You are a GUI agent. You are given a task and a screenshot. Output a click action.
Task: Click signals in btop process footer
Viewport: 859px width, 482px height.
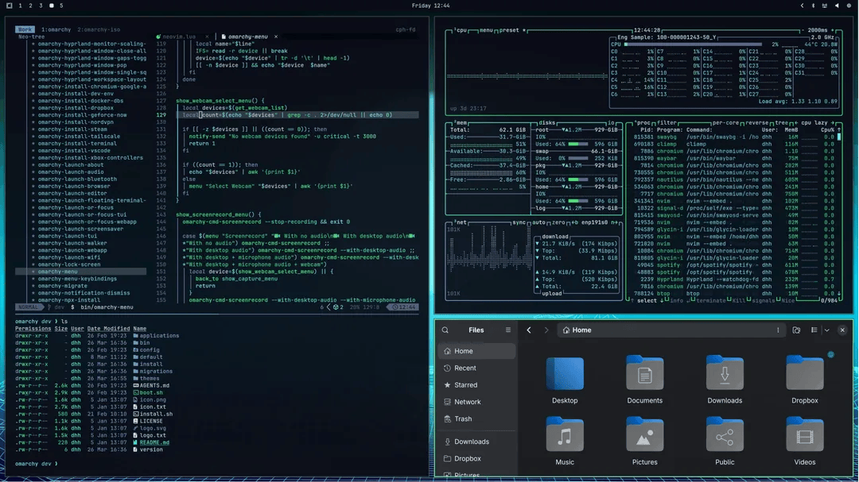click(763, 300)
